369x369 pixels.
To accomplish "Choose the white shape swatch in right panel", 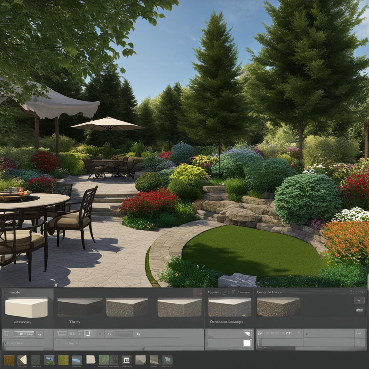I will pos(248,334).
